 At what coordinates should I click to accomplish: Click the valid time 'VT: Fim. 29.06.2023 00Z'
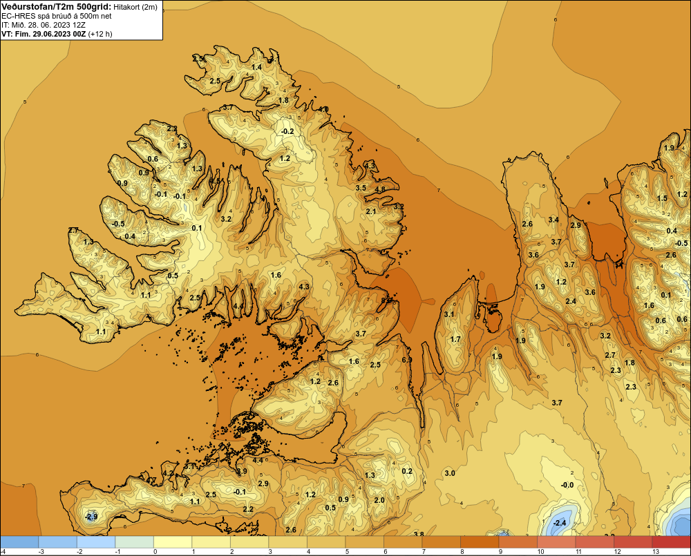tap(44, 34)
